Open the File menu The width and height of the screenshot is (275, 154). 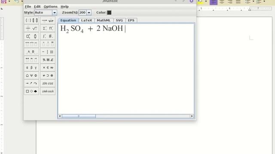click(x=28, y=7)
